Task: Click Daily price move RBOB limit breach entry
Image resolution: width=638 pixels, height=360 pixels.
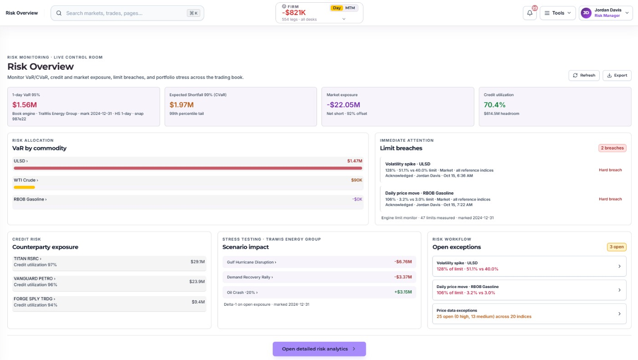Action: coord(503,199)
